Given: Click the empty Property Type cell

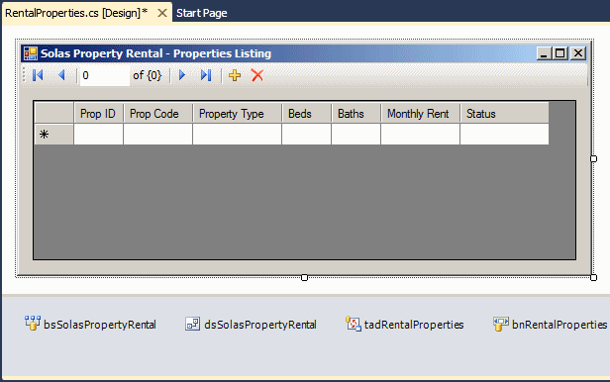Looking at the screenshot, I should tap(237, 135).
